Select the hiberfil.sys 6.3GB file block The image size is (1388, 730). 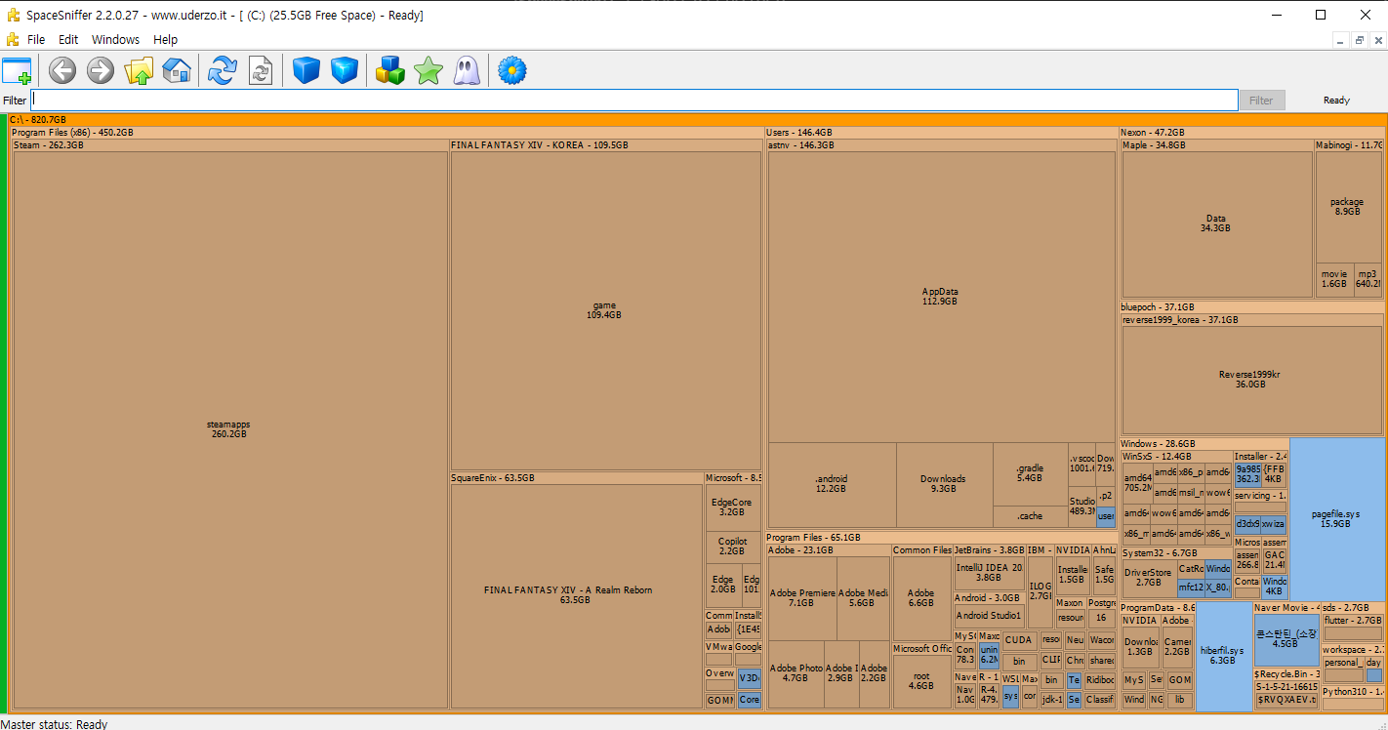coord(1223,656)
